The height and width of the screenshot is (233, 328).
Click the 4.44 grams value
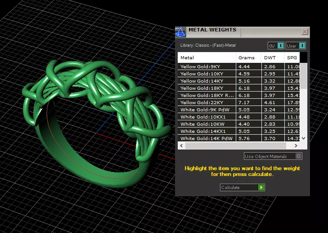tap(244, 66)
